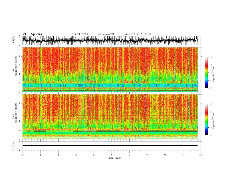Viewport: 226px width, 174px height.
Task: Click ch.2 'Frequency (kHz)' axis label
Action: (x=16, y=113)
